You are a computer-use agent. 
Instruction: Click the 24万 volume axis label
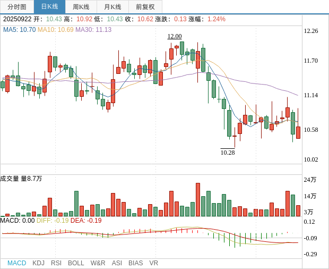[310, 180]
